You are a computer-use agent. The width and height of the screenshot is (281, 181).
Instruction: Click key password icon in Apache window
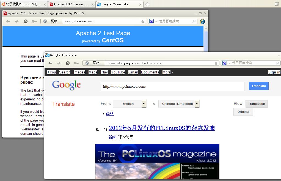pyautogui.click(x=34, y=21)
